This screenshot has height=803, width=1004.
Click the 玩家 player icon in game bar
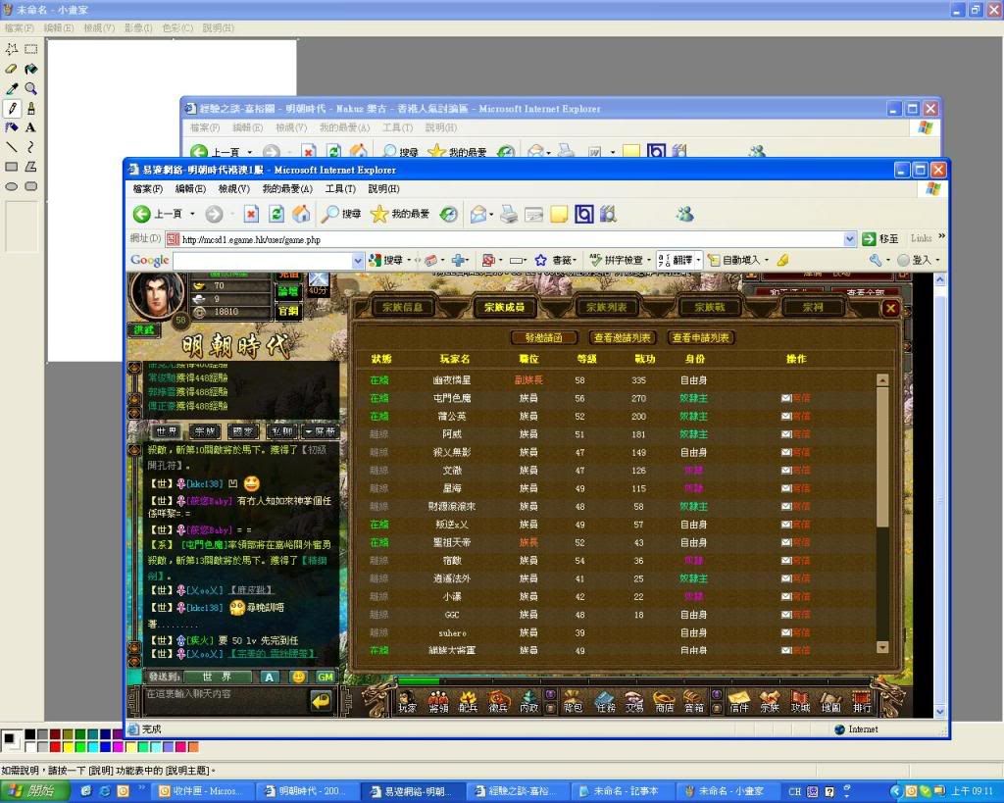[407, 702]
